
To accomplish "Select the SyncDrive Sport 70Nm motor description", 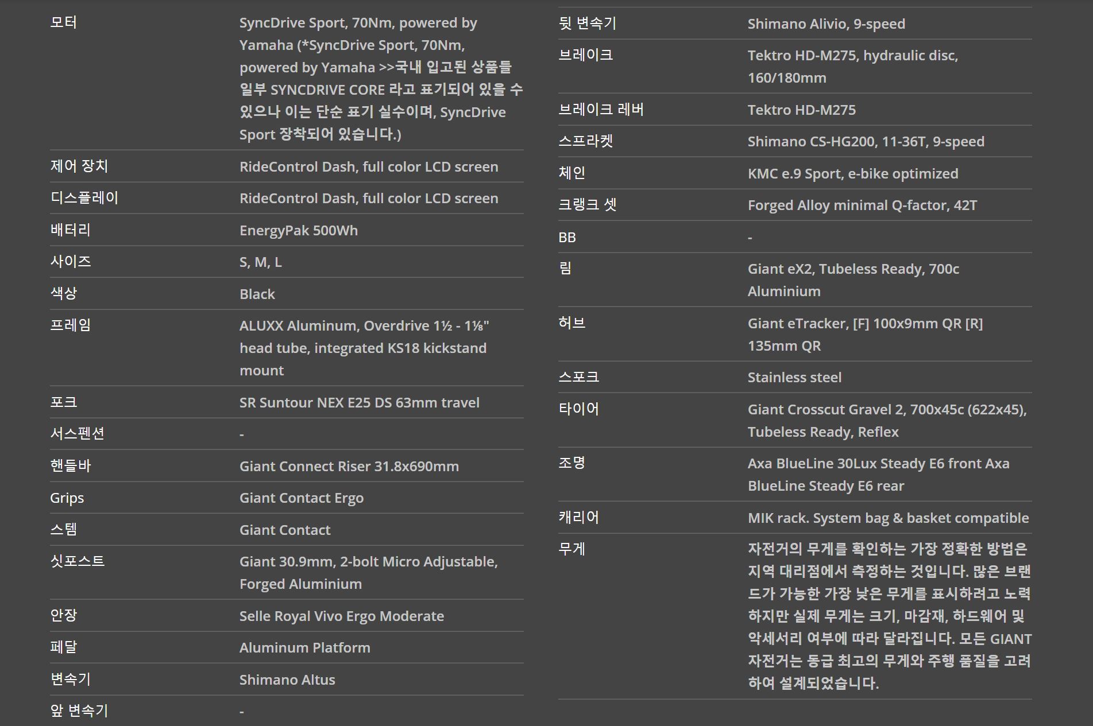I will coord(381,79).
